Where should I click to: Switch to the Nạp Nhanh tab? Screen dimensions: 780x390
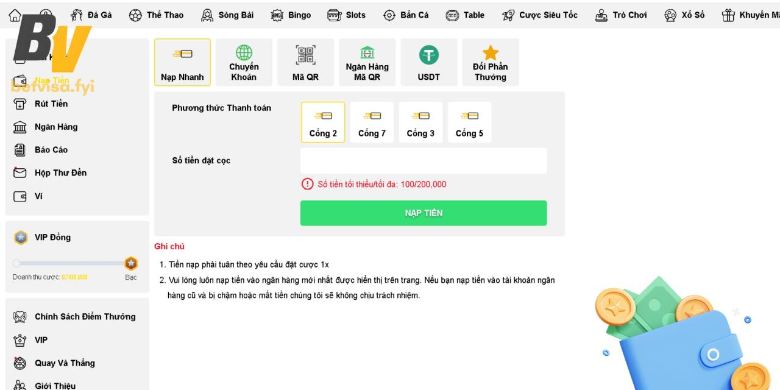point(182,63)
